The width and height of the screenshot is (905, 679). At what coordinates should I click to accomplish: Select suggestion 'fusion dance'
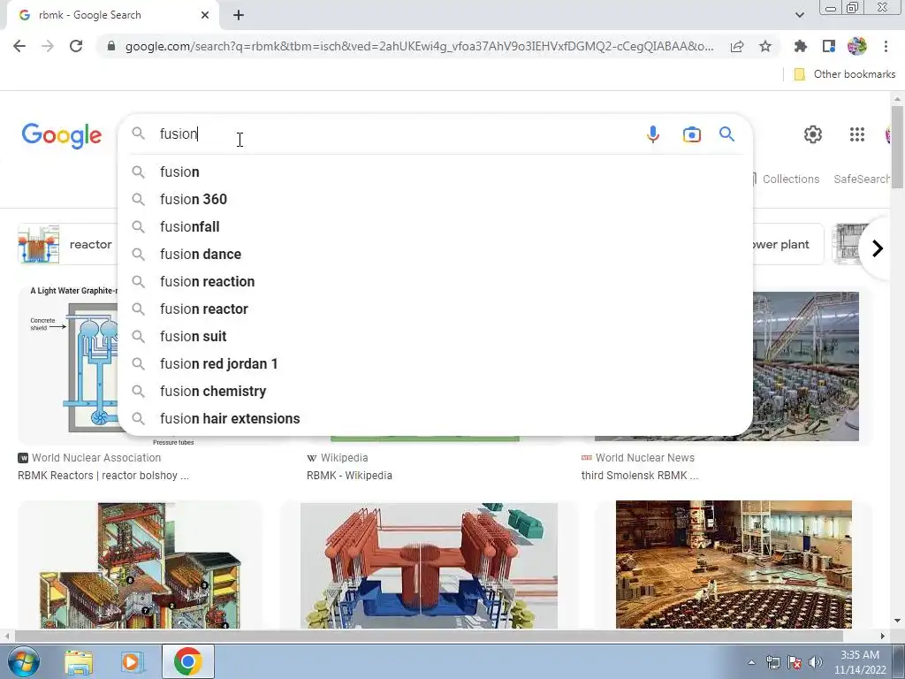pos(435,254)
